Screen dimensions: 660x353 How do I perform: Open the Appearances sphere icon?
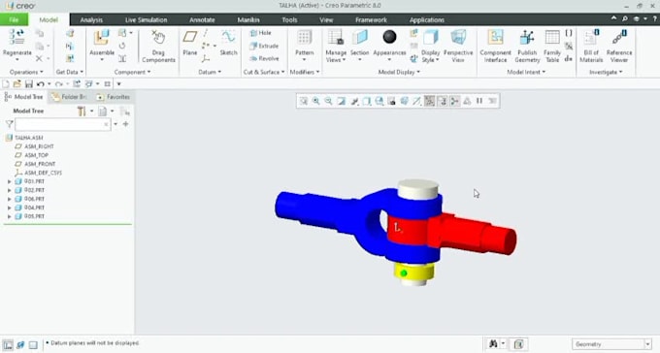tap(389, 37)
